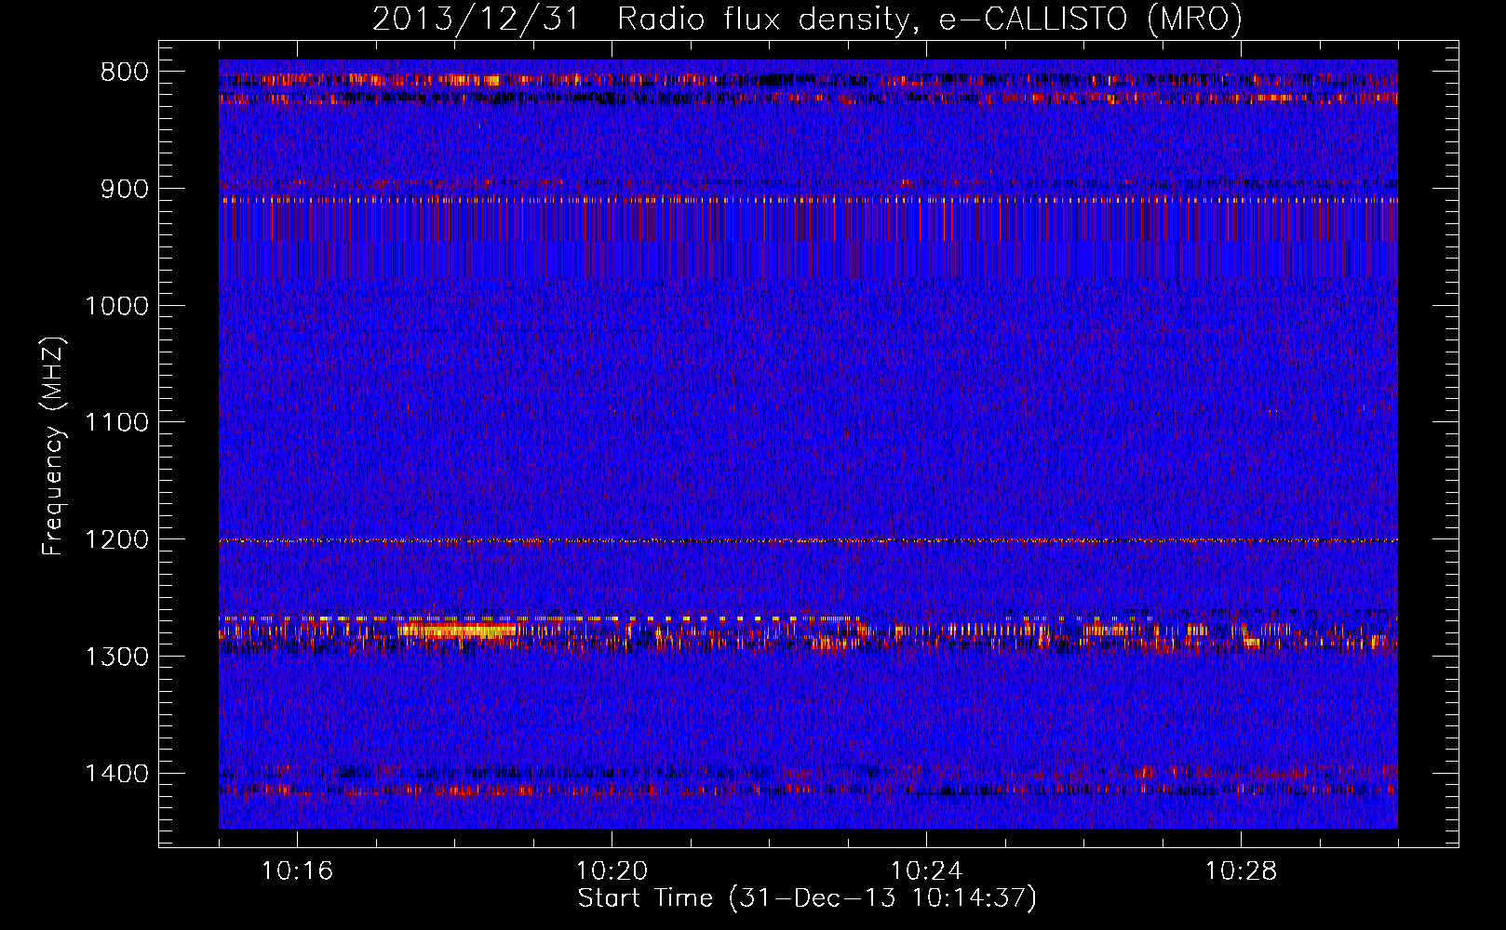Click the 'Start Time (31-Dec-13 10:14:37)' label
This screenshot has height=930, width=1506.
click(x=807, y=898)
